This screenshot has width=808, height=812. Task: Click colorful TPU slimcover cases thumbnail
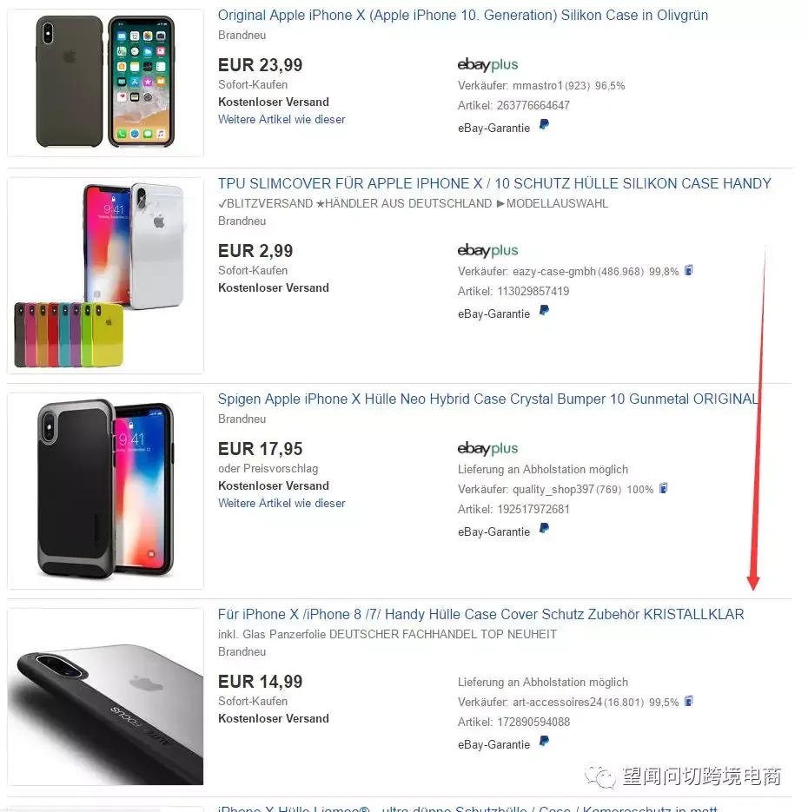coord(106,275)
